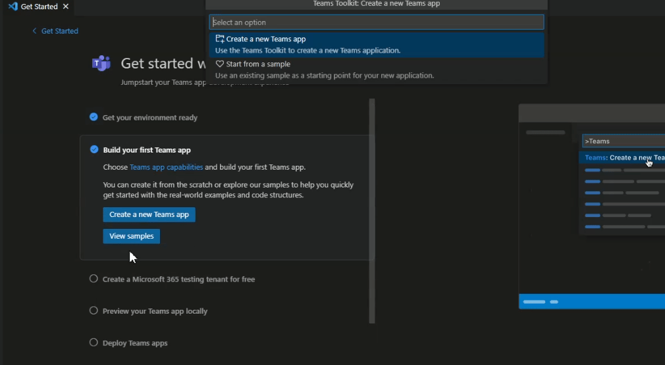
Task: Expand Get your environment ready step
Action: click(150, 118)
